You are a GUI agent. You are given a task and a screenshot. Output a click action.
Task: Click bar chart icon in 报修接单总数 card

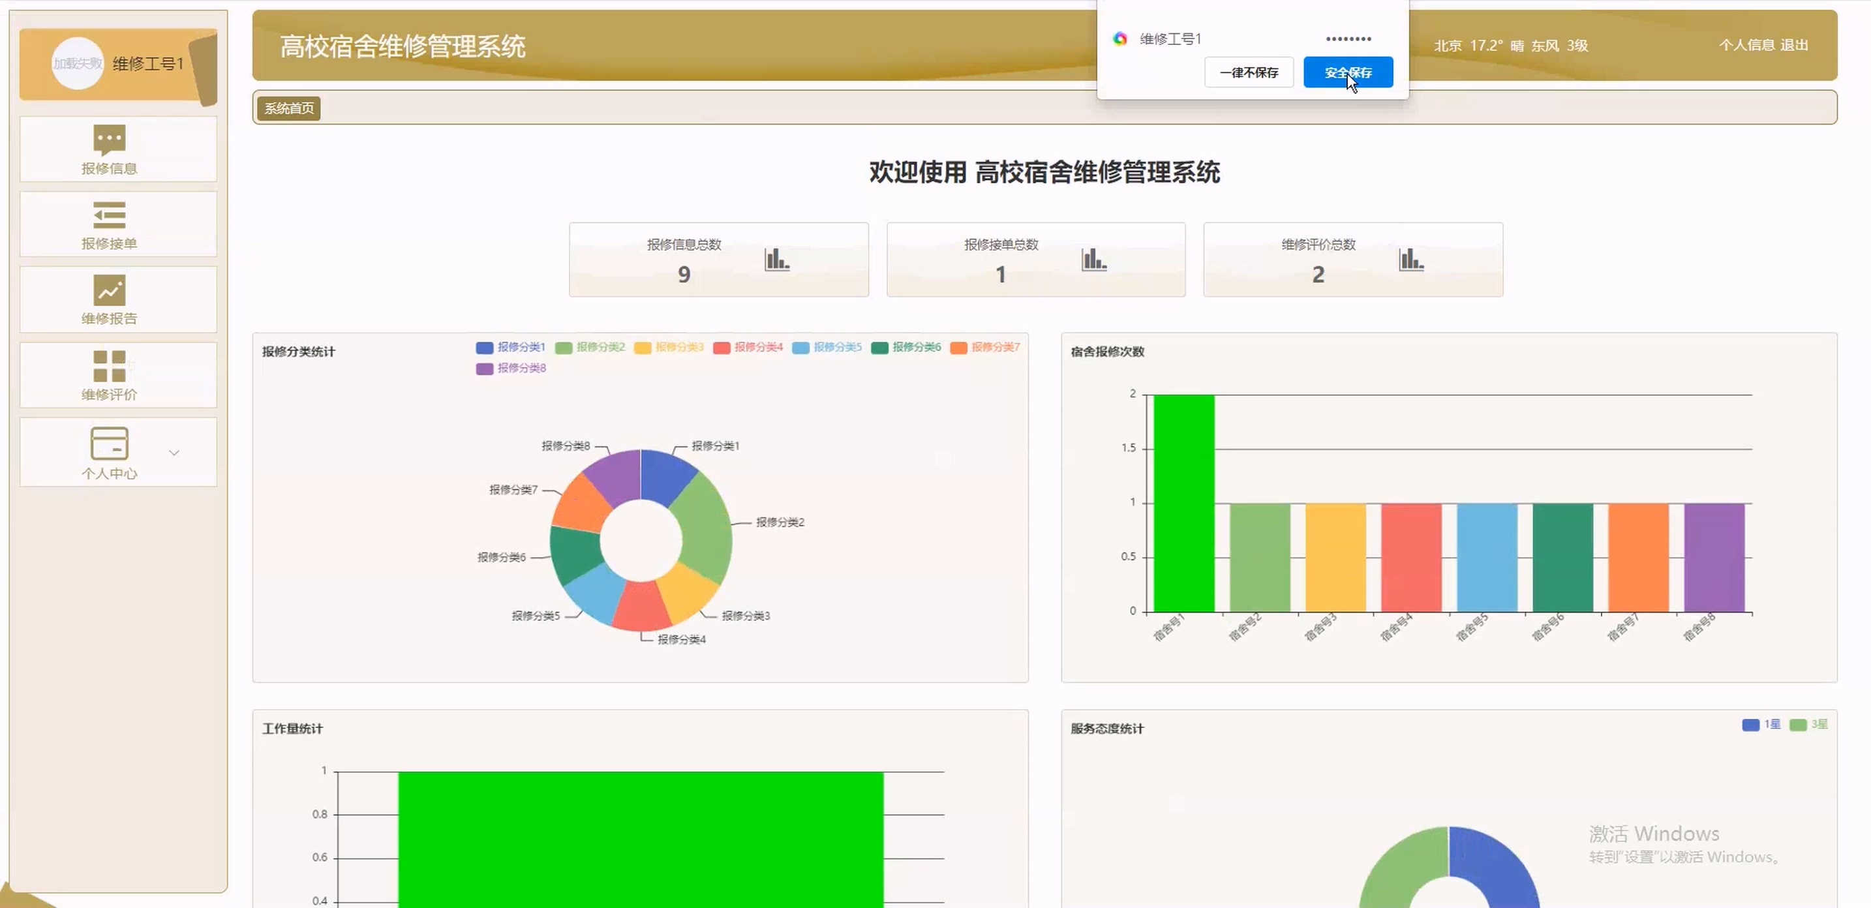(x=1094, y=260)
